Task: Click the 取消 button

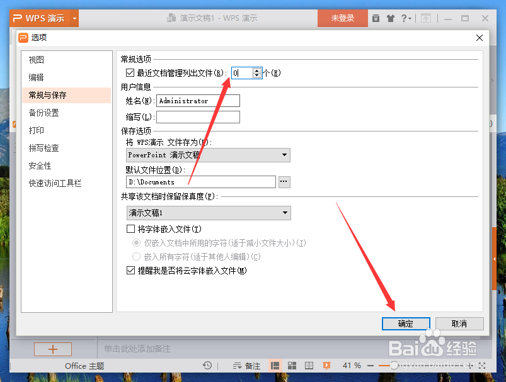Action: (459, 323)
